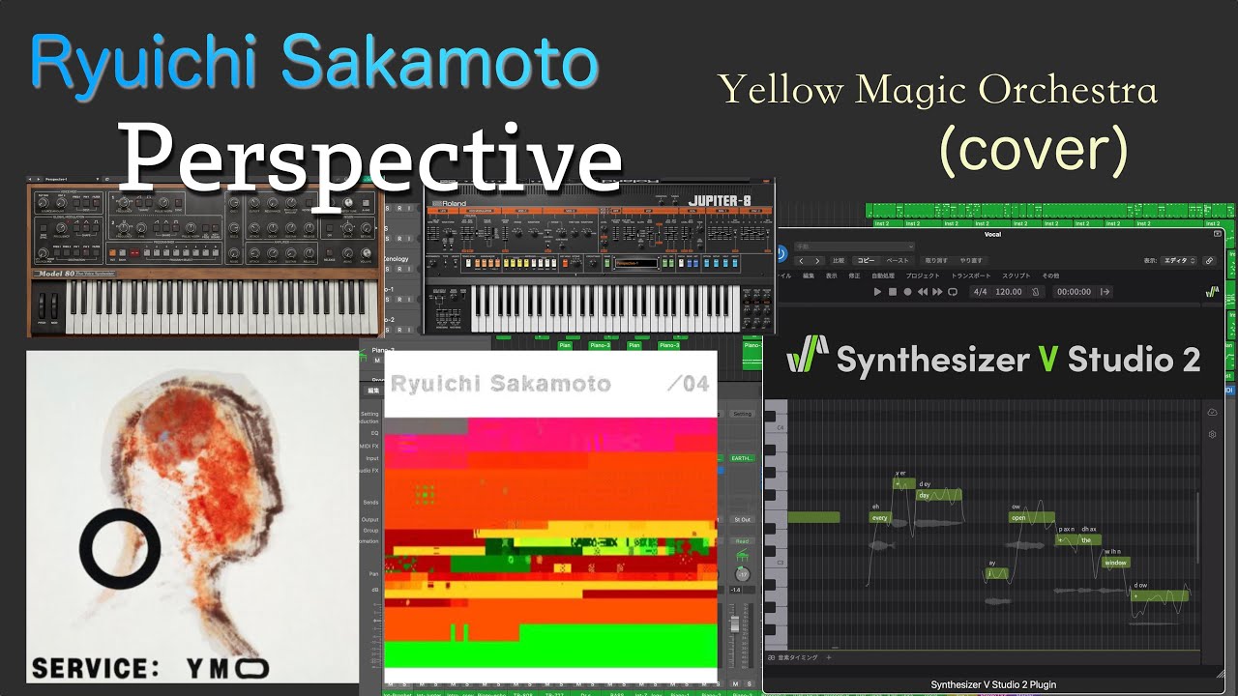Viewport: 1238px width, 696px height.
Task: Click the St Out output slot in the mixer
Action: (x=742, y=519)
